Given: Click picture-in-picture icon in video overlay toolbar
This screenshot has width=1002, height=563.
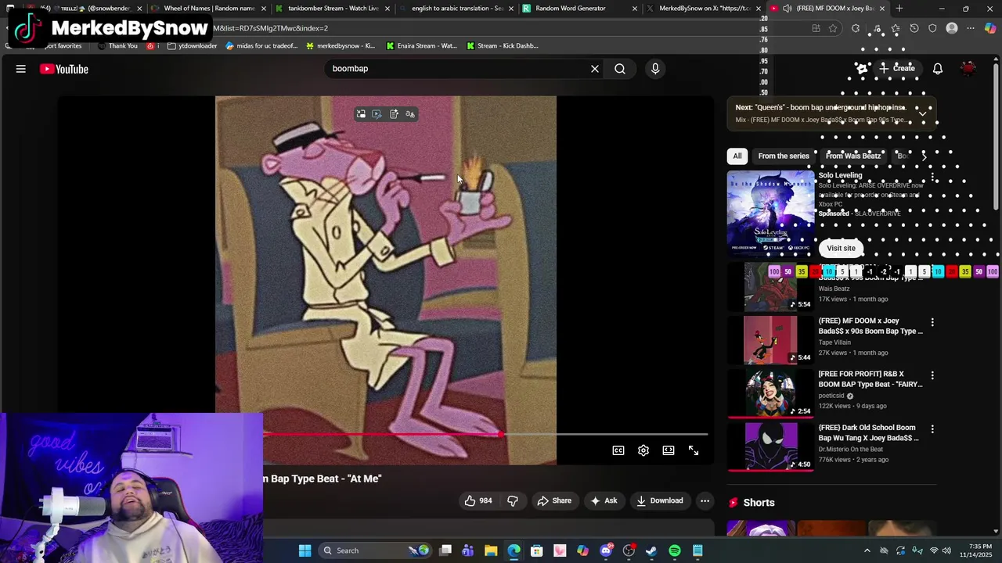Looking at the screenshot, I should coord(361,114).
